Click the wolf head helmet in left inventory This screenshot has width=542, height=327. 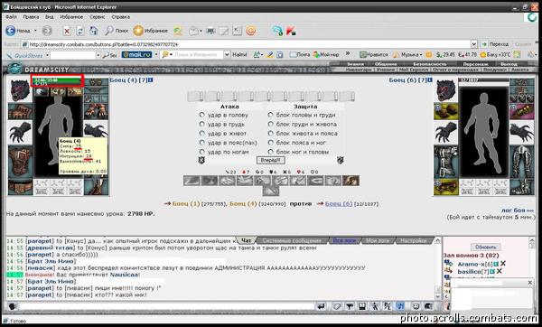[20, 89]
